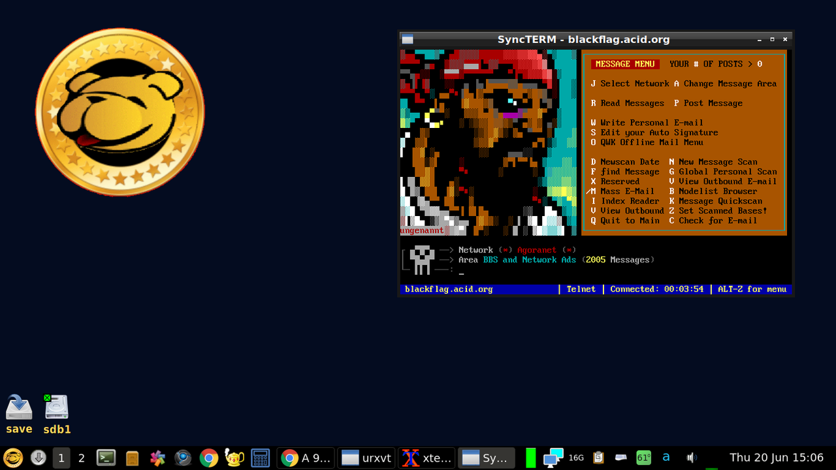Click the MESSAGE MENU heading
Viewport: 836px width, 470px height.
click(625, 64)
